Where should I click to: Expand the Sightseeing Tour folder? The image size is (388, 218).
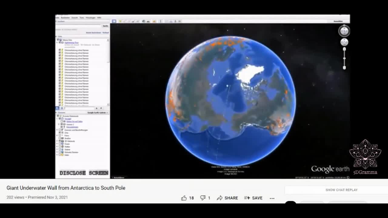[x=57, y=42]
